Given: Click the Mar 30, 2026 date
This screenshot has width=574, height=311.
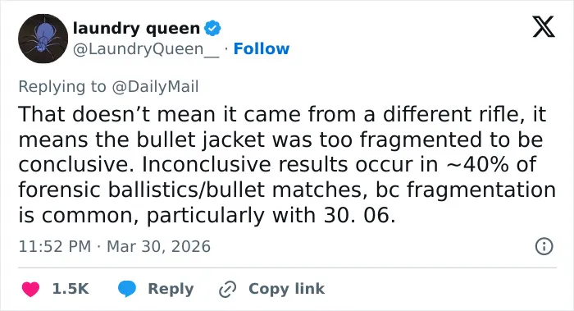Looking at the screenshot, I should pyautogui.click(x=158, y=246).
